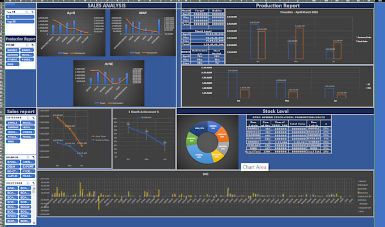Filter BRANCH slicer by DELHI
The height and width of the screenshot is (227, 385).
coord(12,166)
